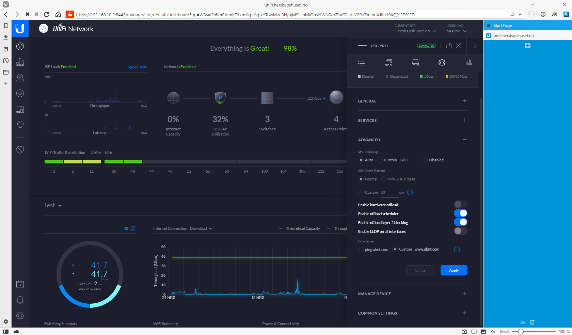
Task: Toggle Enable LLDP on all interfaces
Action: coord(460,231)
